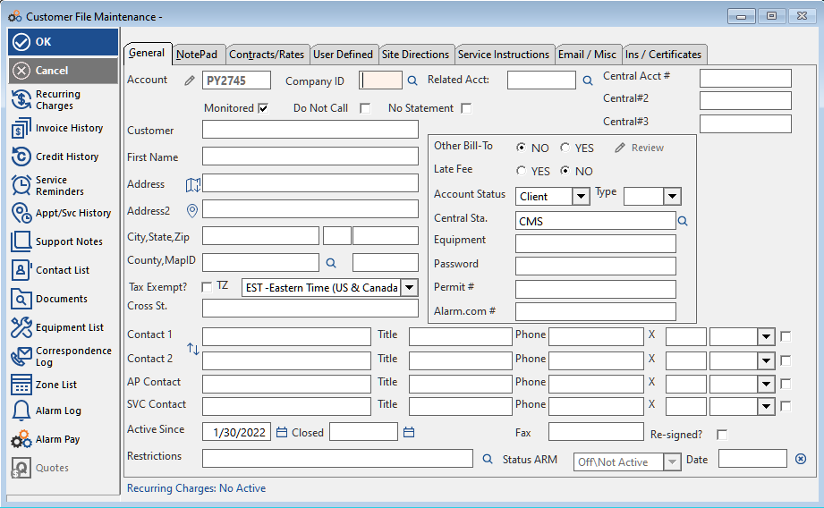Screen dimensions: 824x508
Task: Clear the Status ARM date with X icon
Action: tap(801, 459)
